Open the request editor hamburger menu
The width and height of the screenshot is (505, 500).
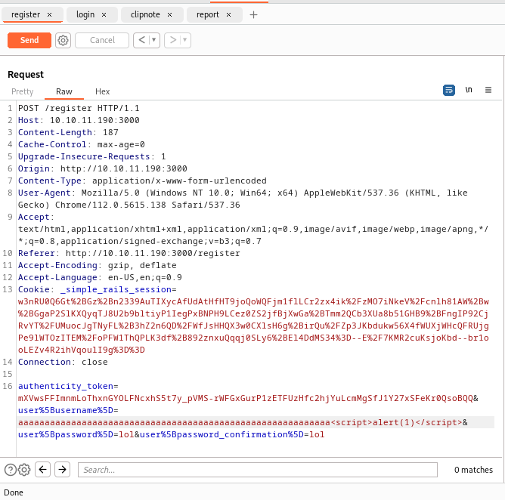click(488, 90)
